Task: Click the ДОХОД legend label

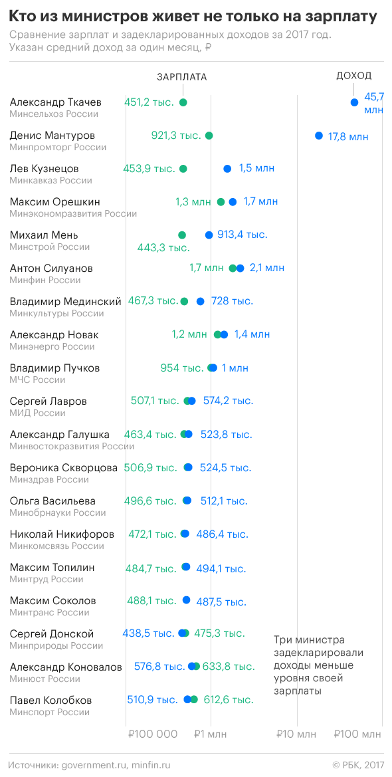Action: click(x=354, y=76)
